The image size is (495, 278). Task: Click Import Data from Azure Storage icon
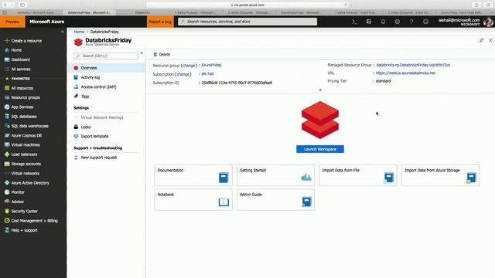(471, 178)
